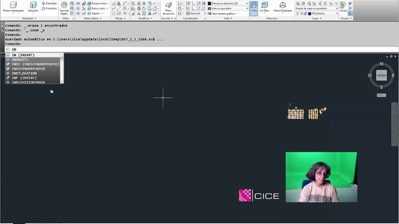Image resolution: width=399 pixels, height=224 pixels.
Task: Expand the Vista panel
Action: [228, 18]
